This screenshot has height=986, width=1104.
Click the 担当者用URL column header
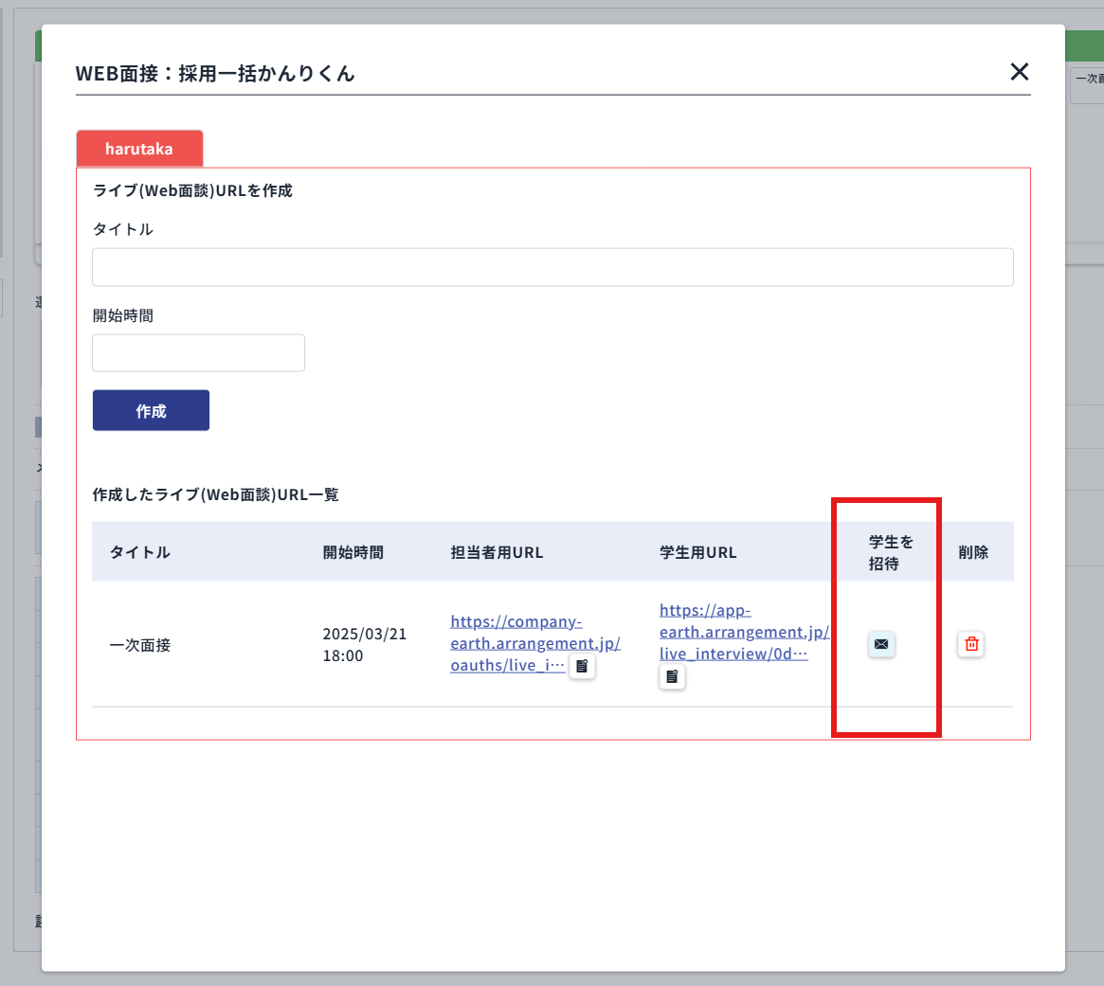pyautogui.click(x=497, y=552)
